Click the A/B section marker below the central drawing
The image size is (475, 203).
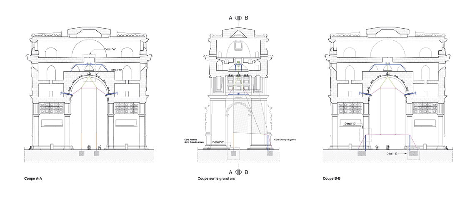coord(238,173)
